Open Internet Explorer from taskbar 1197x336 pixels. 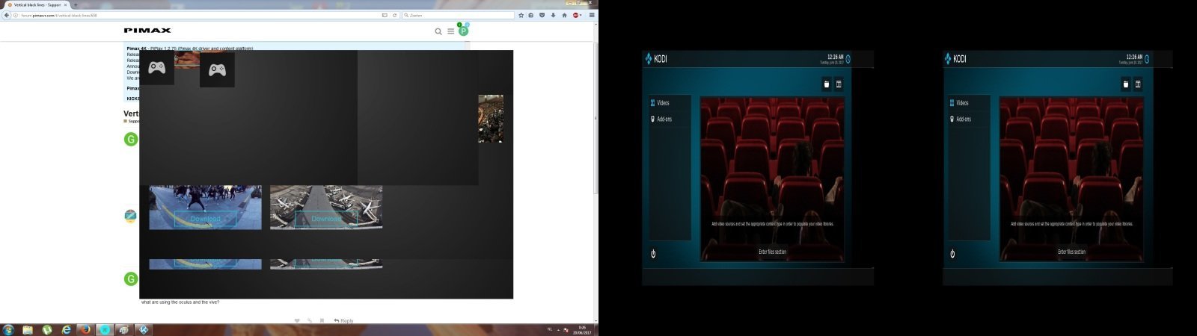[x=66, y=330]
